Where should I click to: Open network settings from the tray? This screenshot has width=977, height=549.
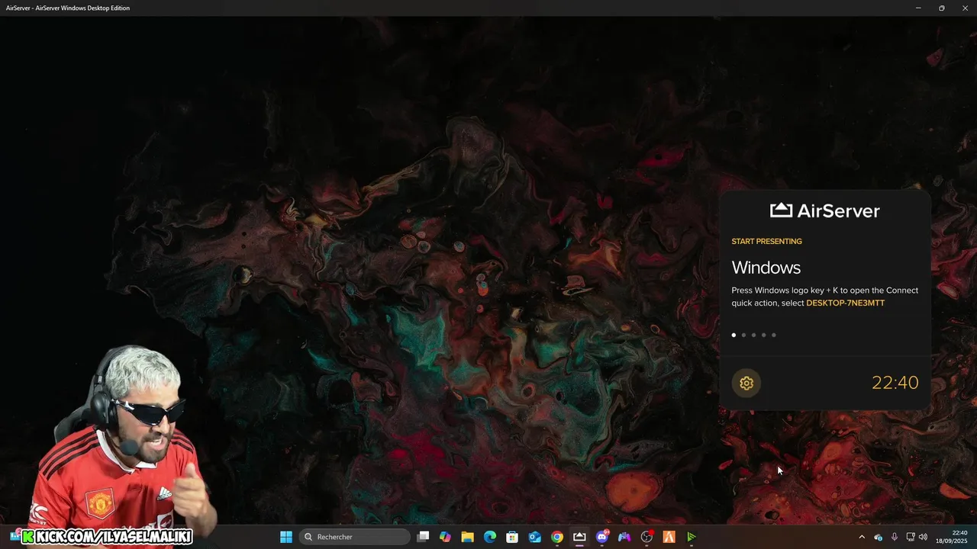(x=911, y=537)
